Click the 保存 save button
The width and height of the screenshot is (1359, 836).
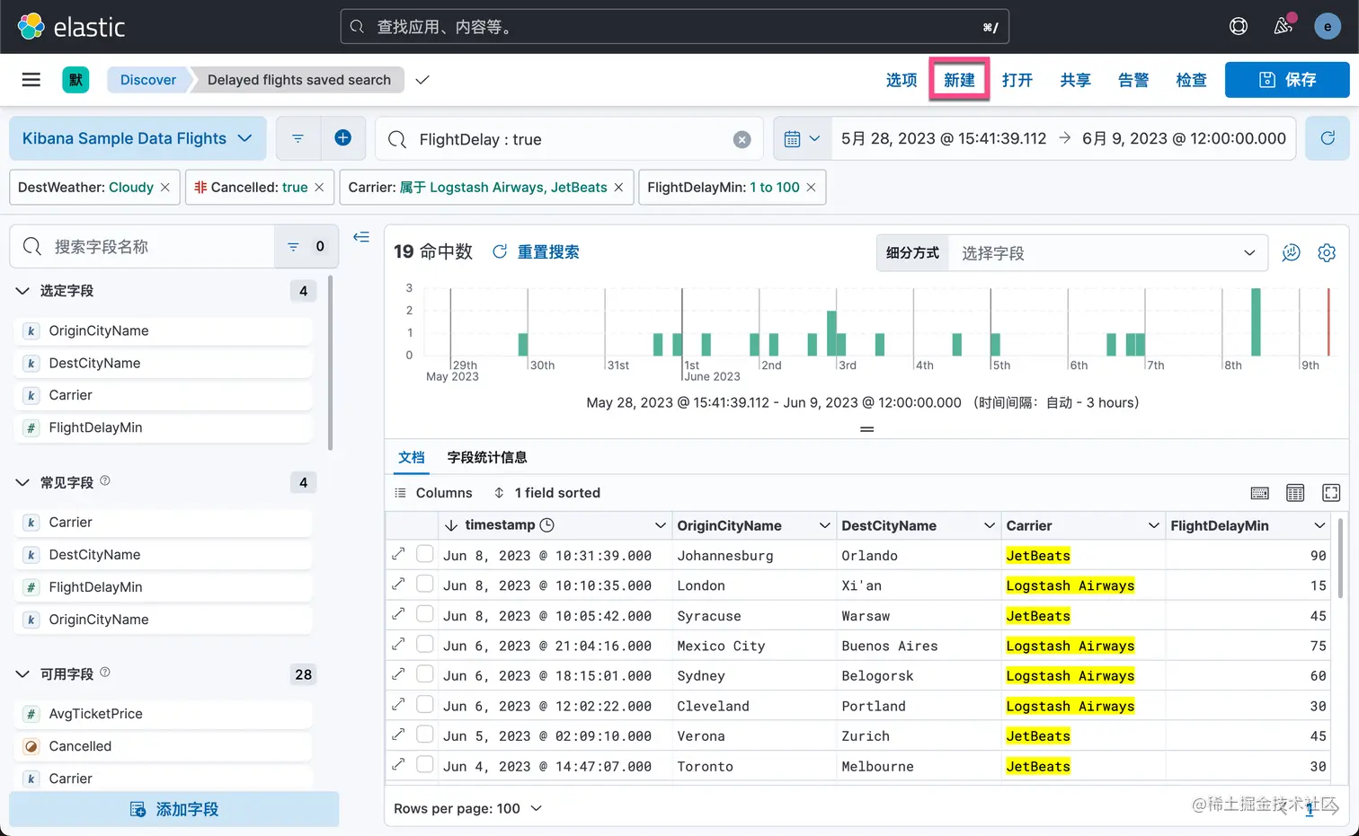(1287, 80)
